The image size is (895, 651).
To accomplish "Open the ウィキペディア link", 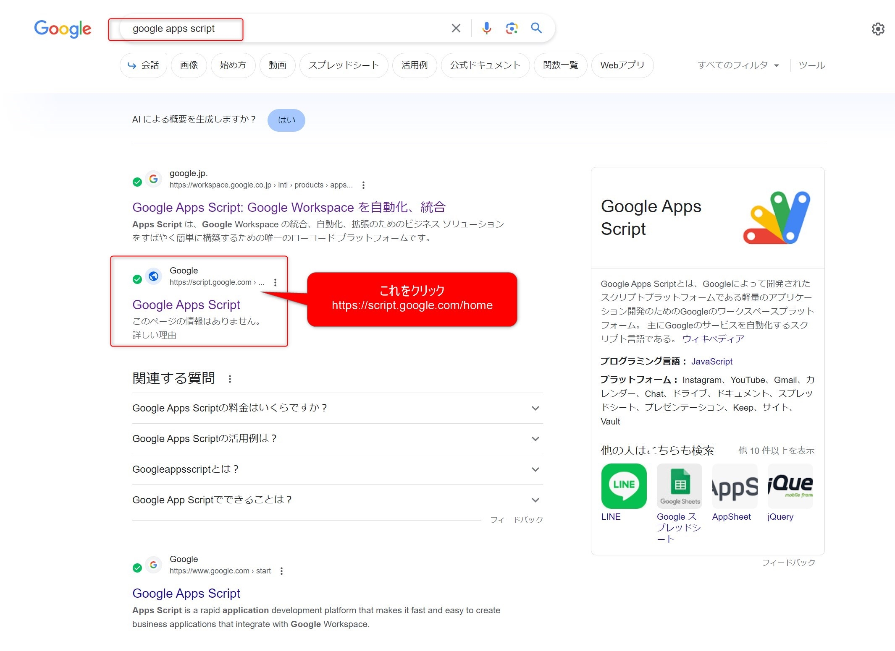I will (x=713, y=339).
